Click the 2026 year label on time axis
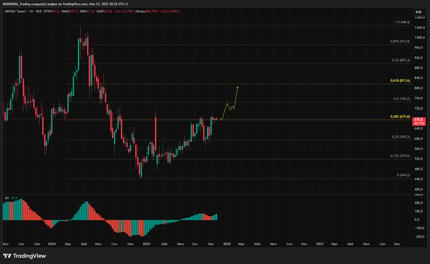Image resolution: width=430 pixels, height=264 pixels. click(227, 244)
